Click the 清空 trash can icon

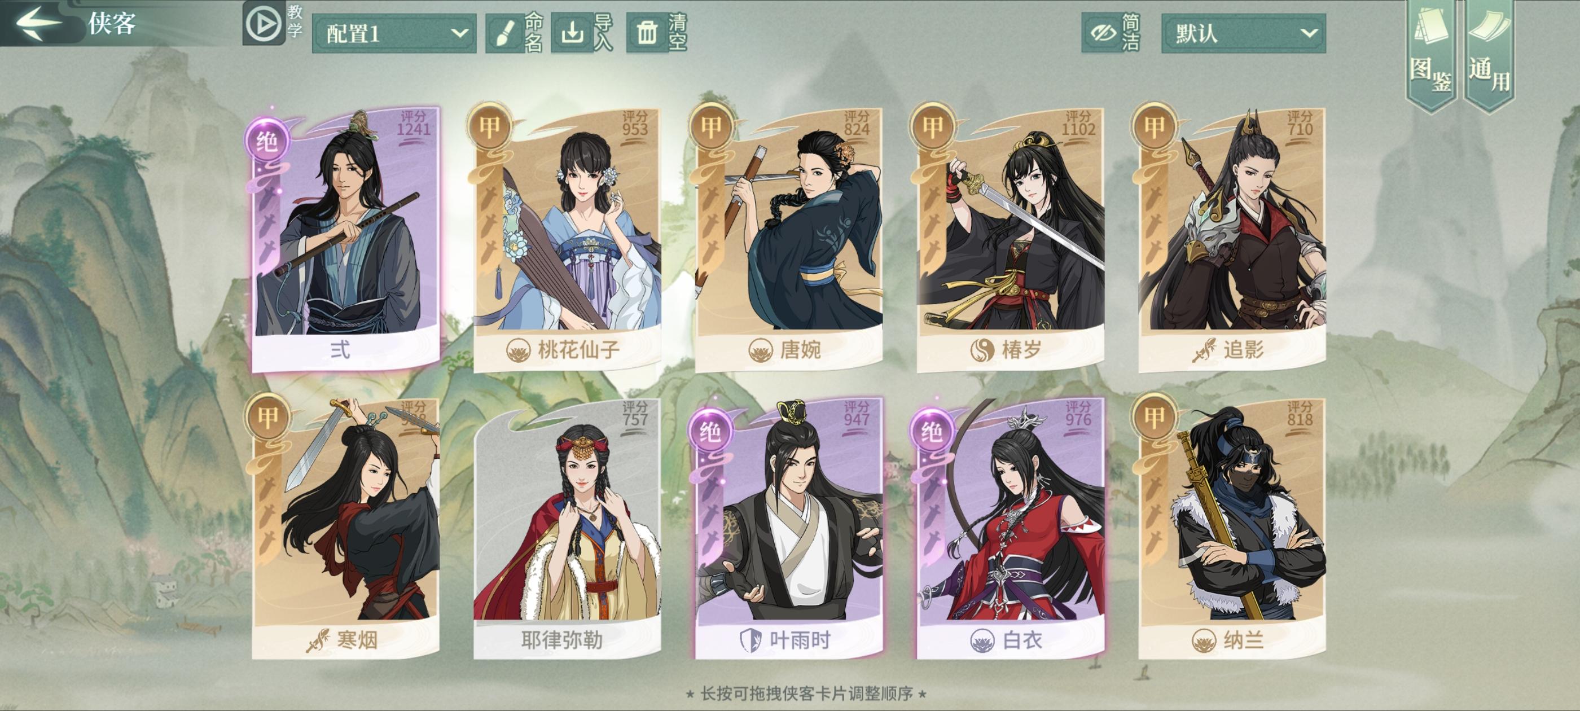[647, 33]
